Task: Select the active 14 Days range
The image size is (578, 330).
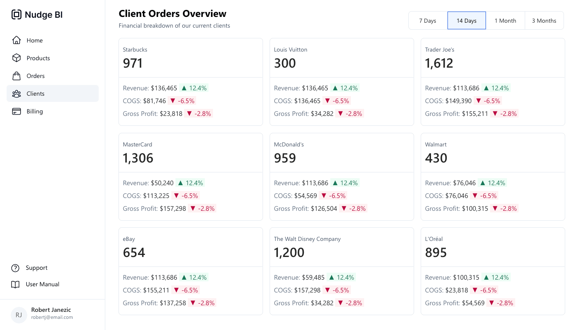Action: (x=467, y=21)
